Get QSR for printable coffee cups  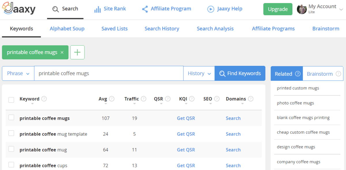click(186, 165)
